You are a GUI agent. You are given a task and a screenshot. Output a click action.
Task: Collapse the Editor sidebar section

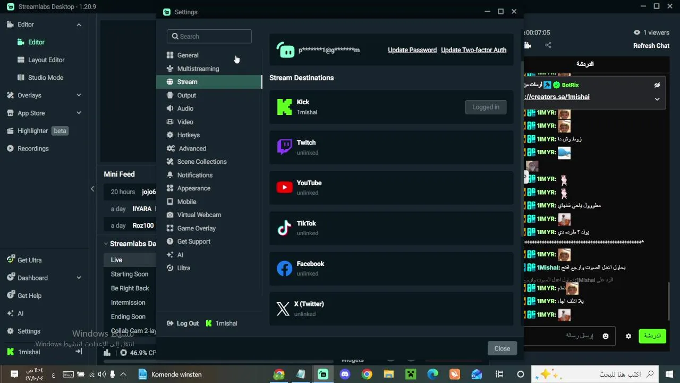click(79, 24)
